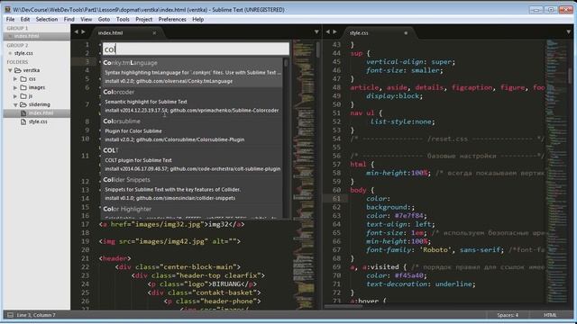Expand the images folder
Image resolution: width=577 pixels, height=324 pixels.
[15, 87]
